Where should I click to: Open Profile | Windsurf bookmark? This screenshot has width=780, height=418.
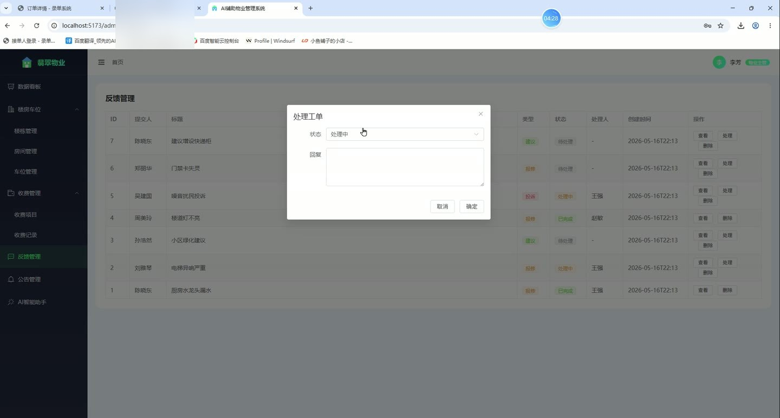point(270,41)
